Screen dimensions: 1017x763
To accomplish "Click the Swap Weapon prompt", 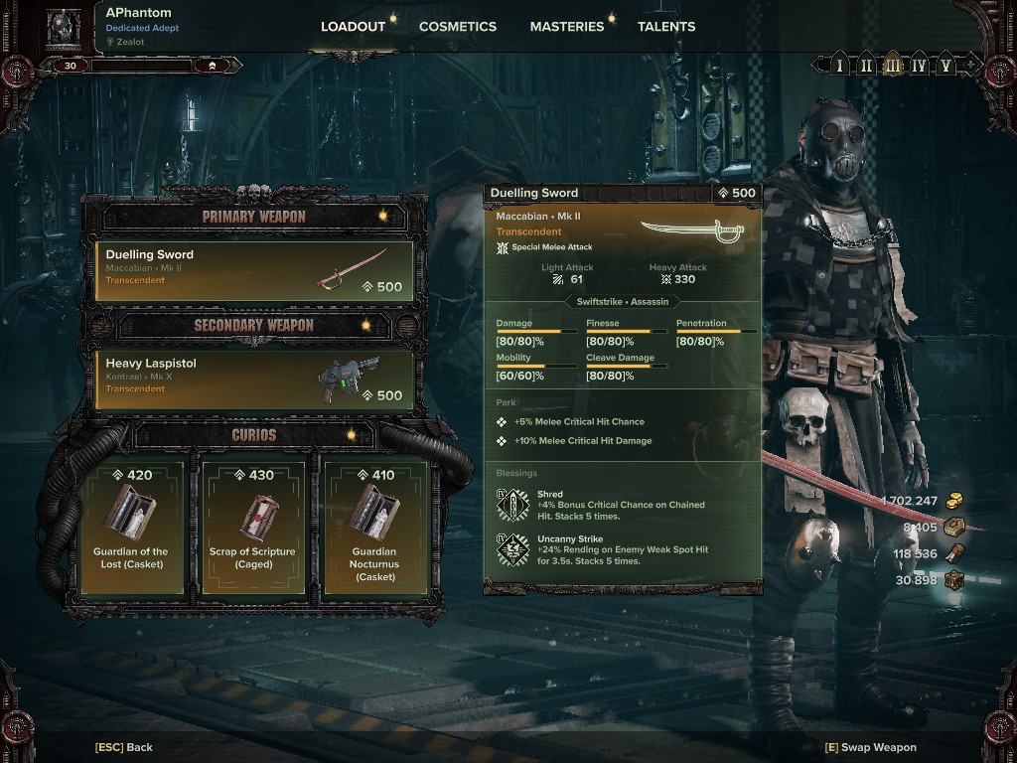I will [x=870, y=747].
